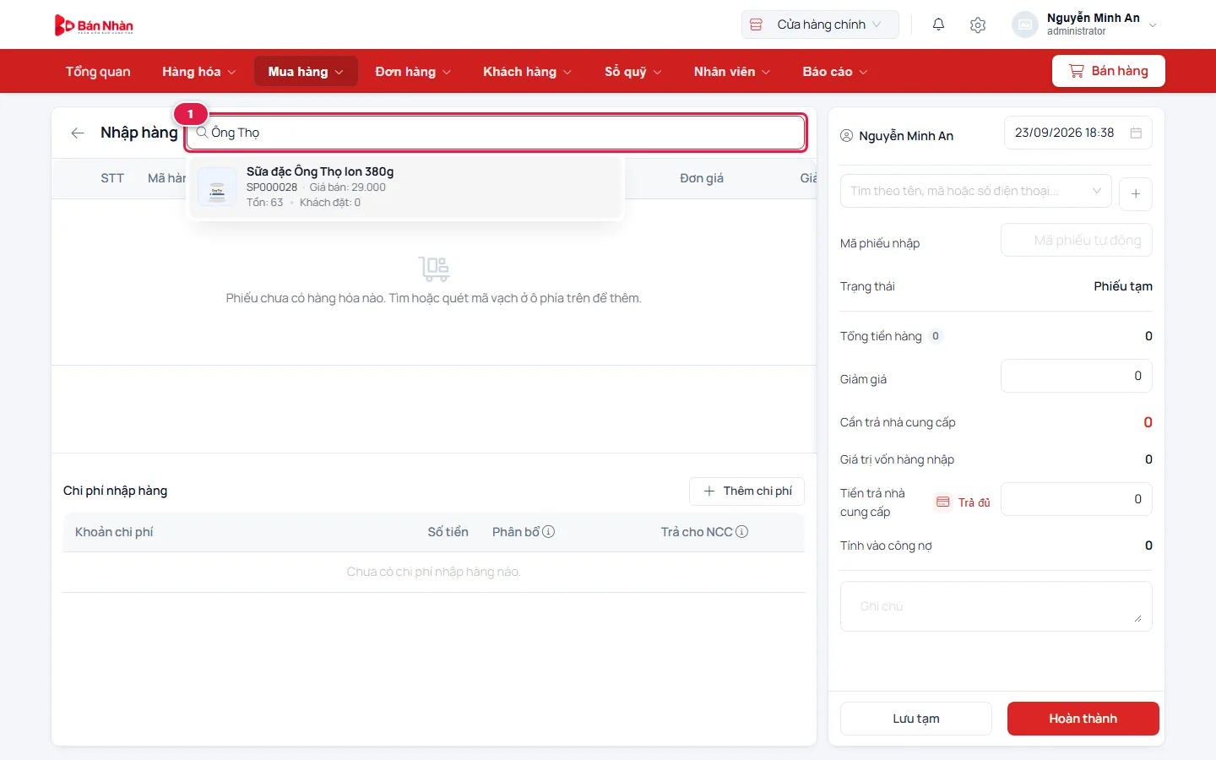The height and width of the screenshot is (760, 1216).
Task: Open the settings gear
Action: tap(978, 25)
